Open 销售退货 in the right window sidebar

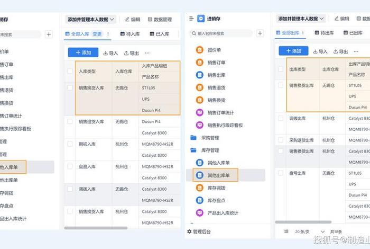click(x=210, y=87)
